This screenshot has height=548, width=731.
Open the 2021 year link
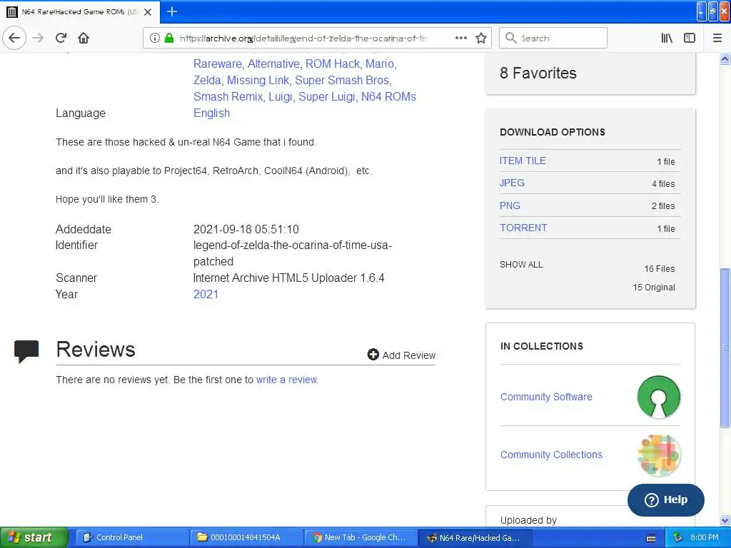(206, 294)
